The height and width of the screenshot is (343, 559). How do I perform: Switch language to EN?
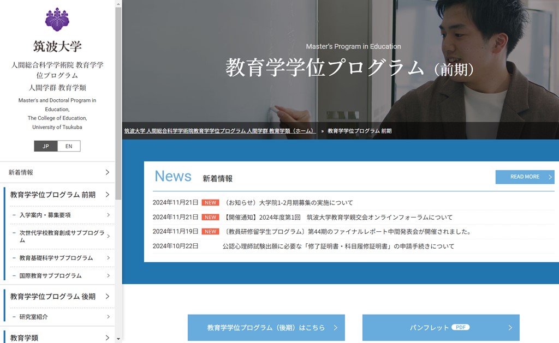pyautogui.click(x=69, y=146)
